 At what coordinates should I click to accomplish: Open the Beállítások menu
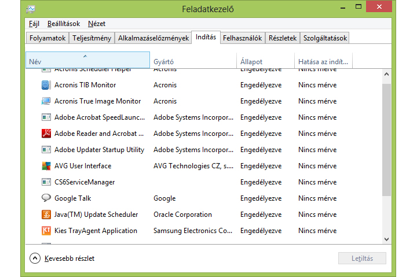point(63,24)
